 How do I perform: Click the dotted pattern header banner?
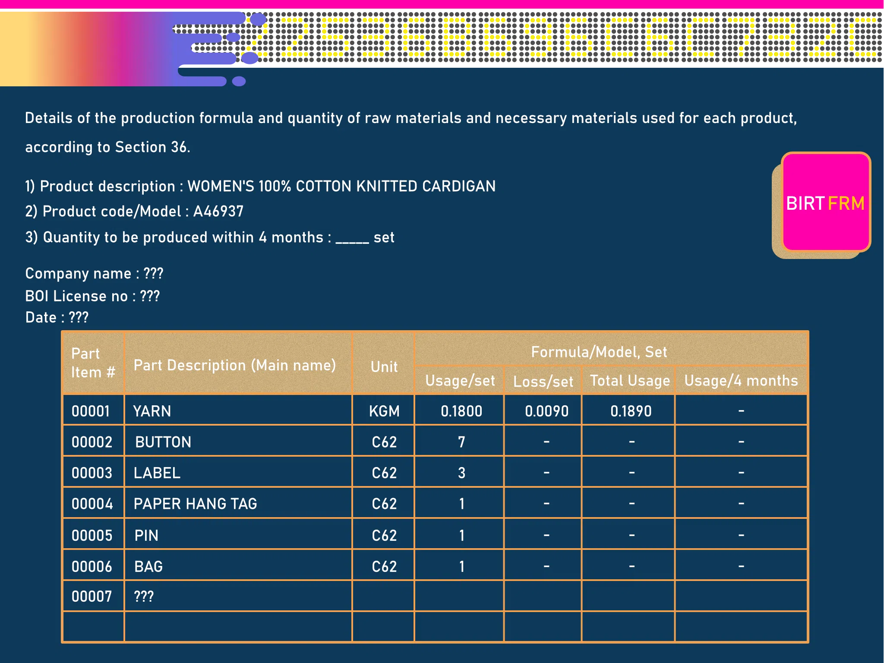570,38
